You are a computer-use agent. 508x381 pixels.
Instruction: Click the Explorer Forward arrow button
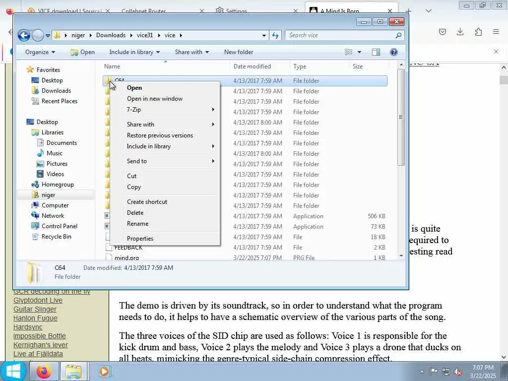point(38,35)
